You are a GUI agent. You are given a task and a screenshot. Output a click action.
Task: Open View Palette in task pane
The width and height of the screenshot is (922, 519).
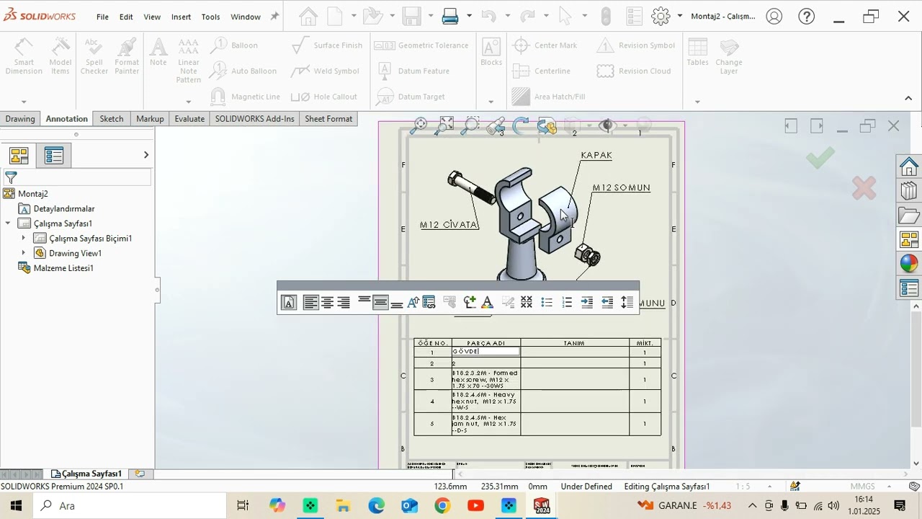pos(908,239)
